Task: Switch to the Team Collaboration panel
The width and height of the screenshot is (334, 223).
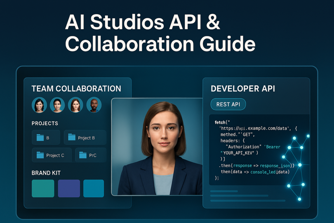Action: tap(76, 88)
